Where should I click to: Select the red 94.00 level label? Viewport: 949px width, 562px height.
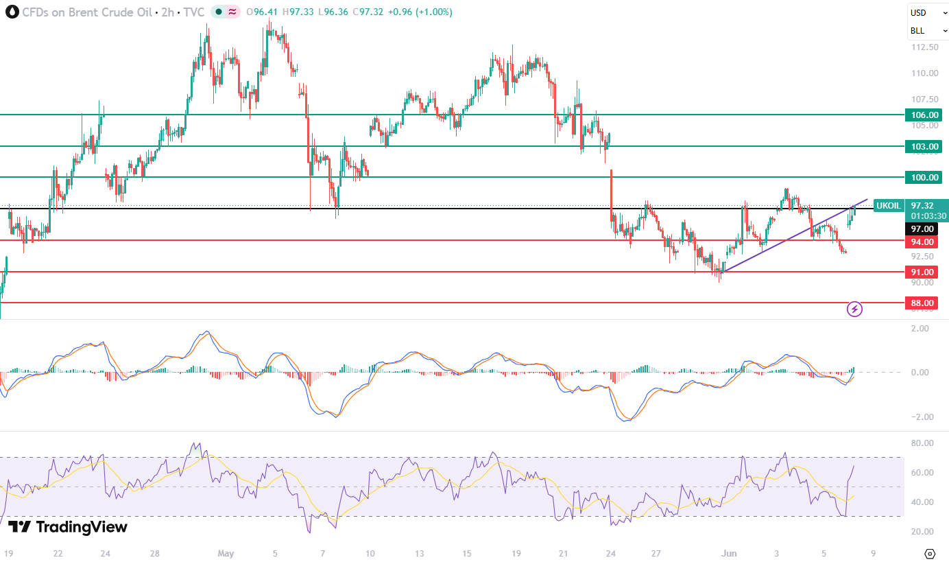tap(922, 242)
